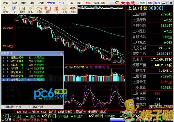Screen dimensions: 174x122
Task: Switch to 分时 intraday chart icon
Action: [14, 10]
